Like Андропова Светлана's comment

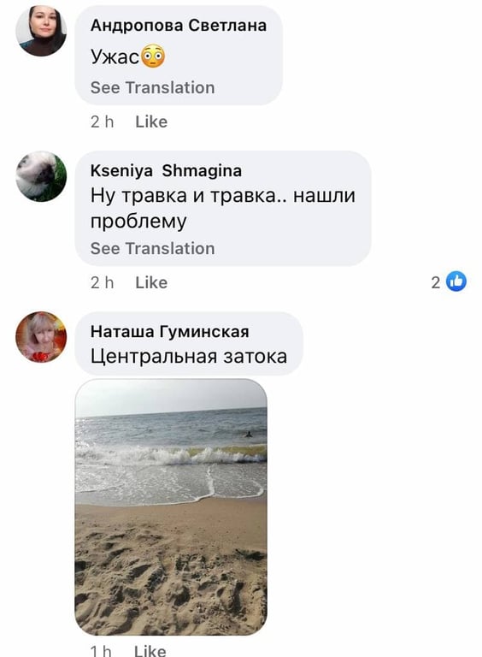(151, 122)
